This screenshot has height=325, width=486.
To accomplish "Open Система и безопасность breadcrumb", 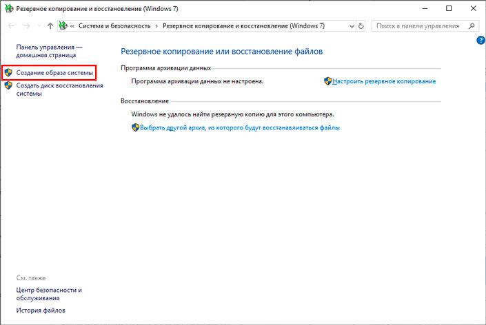I will coord(114,26).
